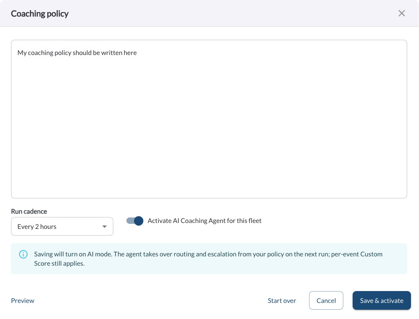This screenshot has width=419, height=319.
Task: Click the Run cadence dropdown caret arrow
Action: point(104,226)
